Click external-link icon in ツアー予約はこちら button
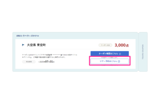Viewport: 162px width, 106px height. pyautogui.click(x=119, y=61)
